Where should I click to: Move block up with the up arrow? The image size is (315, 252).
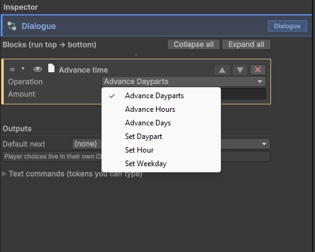point(222,70)
